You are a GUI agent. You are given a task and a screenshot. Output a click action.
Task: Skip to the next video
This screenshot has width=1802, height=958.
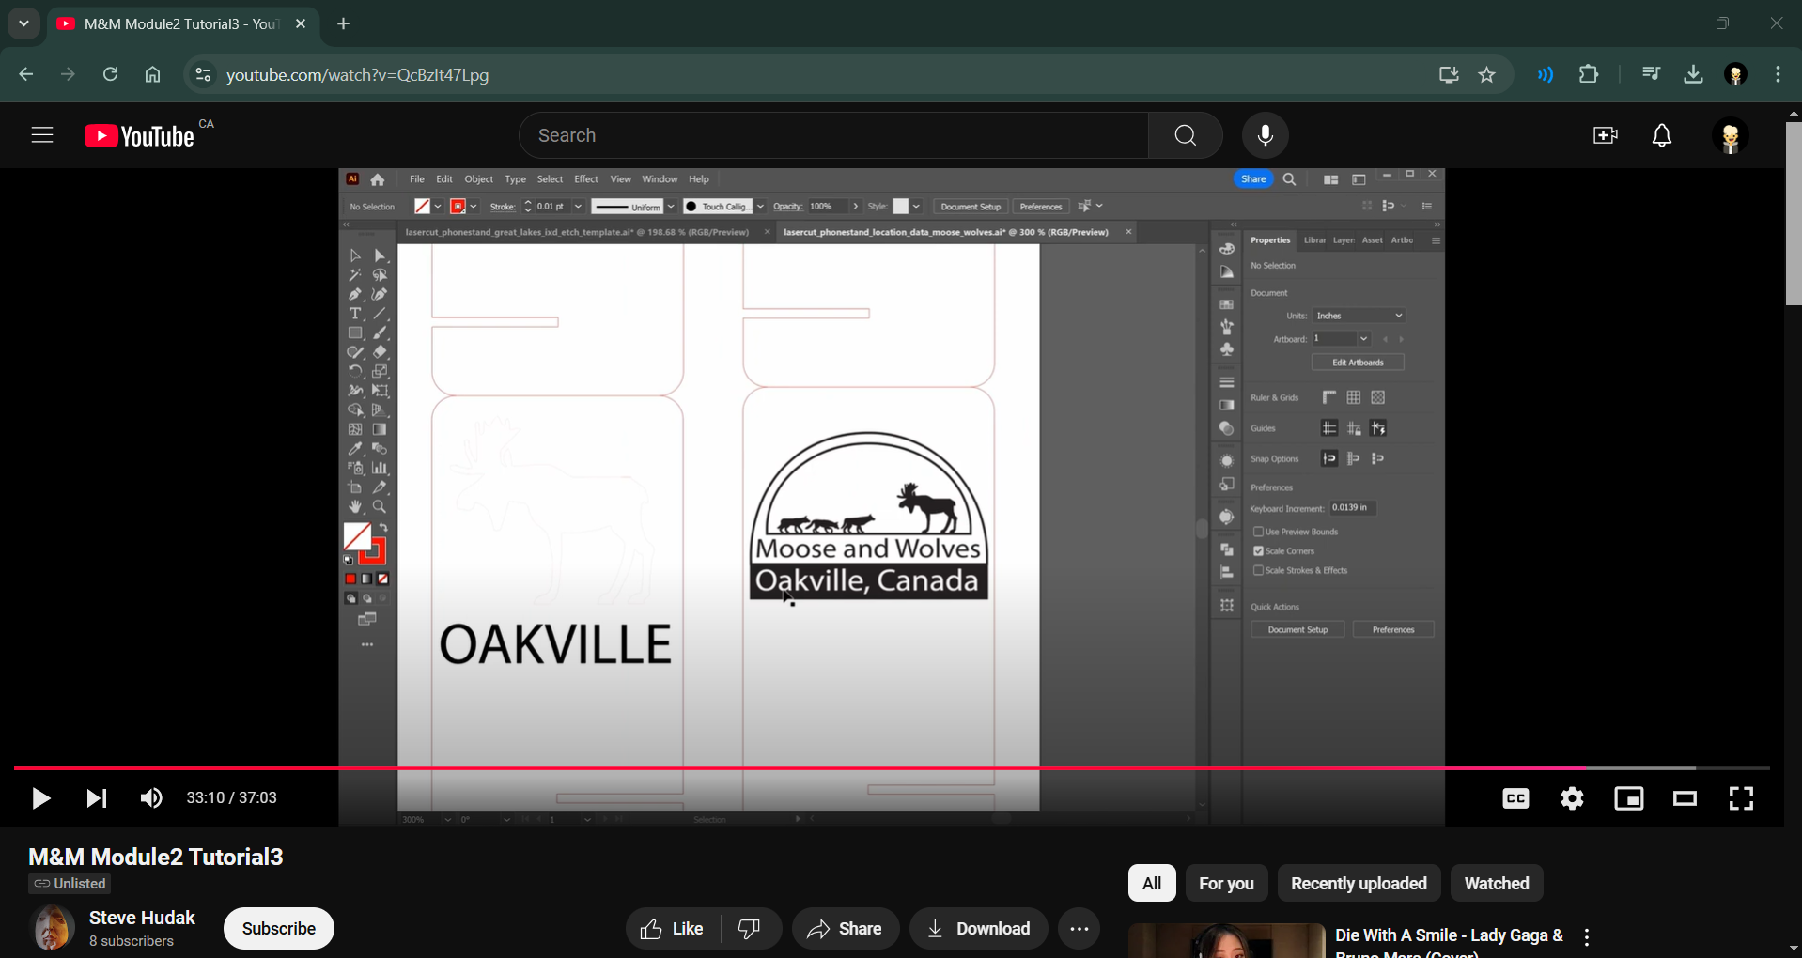point(96,798)
